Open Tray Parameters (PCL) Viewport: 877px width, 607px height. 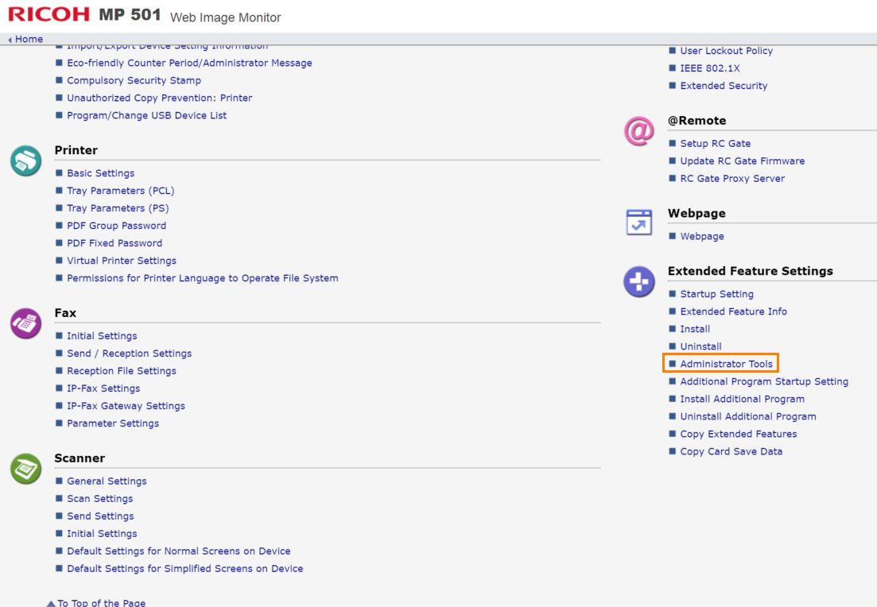click(x=120, y=191)
